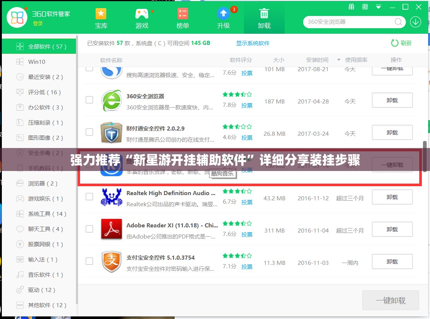Select 最近安装 (2) category

click(39, 77)
